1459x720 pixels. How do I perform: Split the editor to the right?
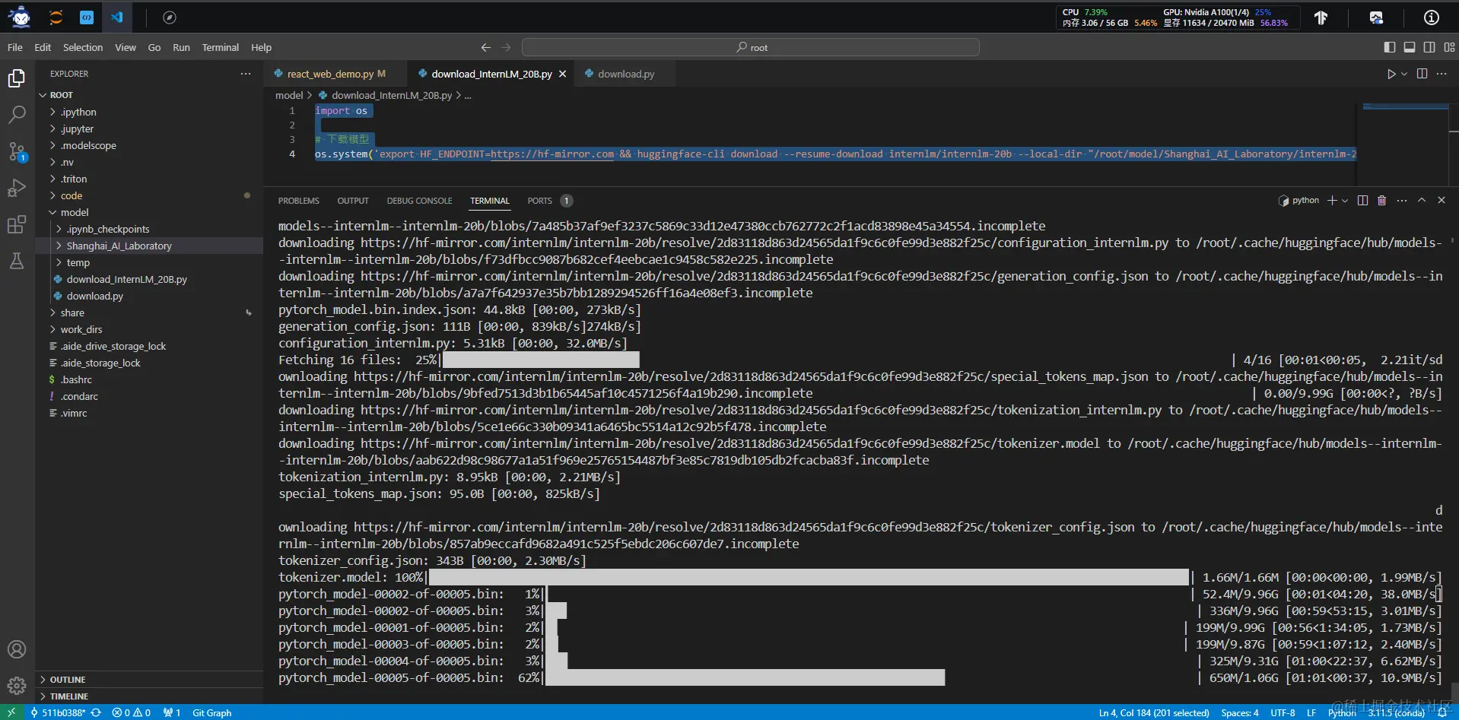[x=1422, y=74]
